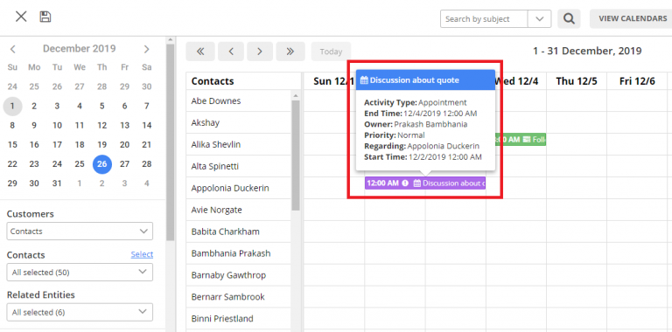This screenshot has width=672, height=332.
Task: Expand Related Entities All selected (6) dropdown
Action: [x=80, y=312]
